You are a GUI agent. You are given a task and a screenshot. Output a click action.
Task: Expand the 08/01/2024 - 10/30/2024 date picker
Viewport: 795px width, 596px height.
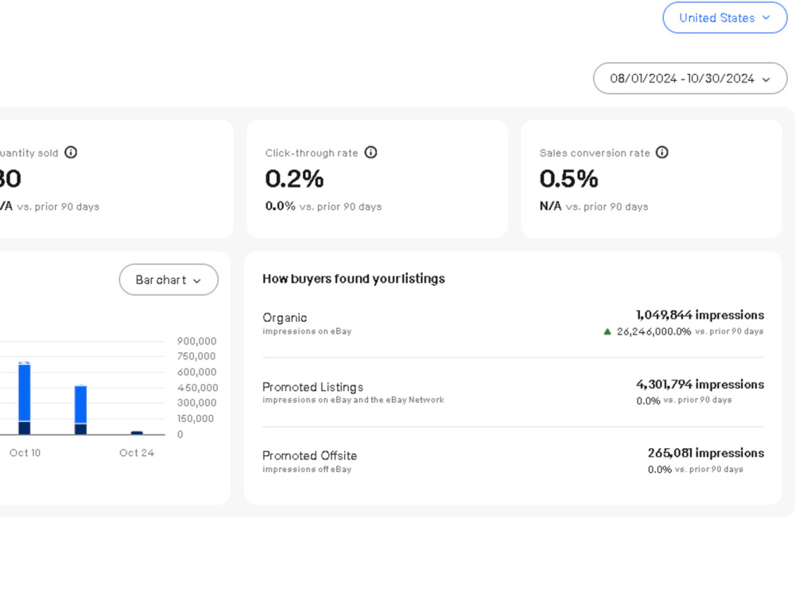690,79
